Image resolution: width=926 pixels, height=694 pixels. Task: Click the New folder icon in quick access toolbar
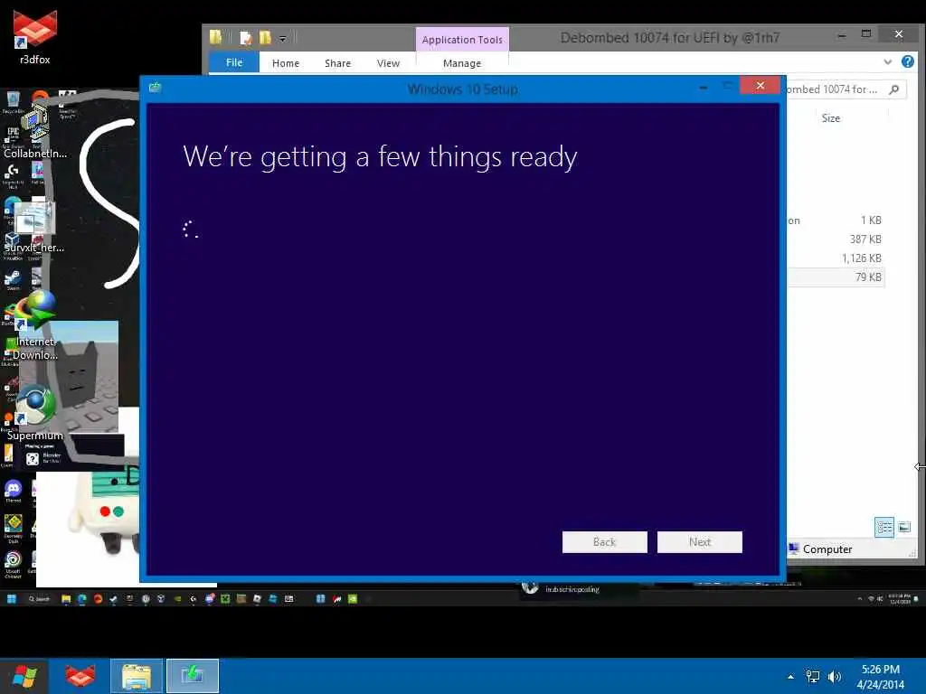pyautogui.click(x=265, y=38)
